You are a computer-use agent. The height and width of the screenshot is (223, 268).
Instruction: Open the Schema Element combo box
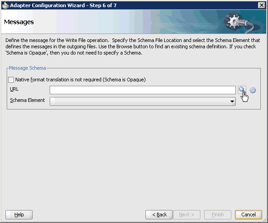pos(143,101)
